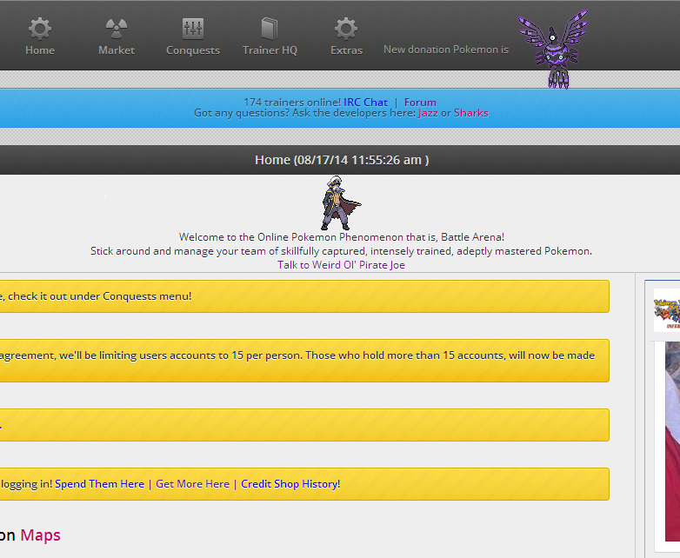Click the 15 accounts limit notice banner
680x558 pixels.
click(x=304, y=361)
